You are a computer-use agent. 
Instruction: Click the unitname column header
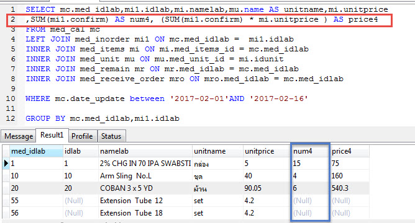217,151
